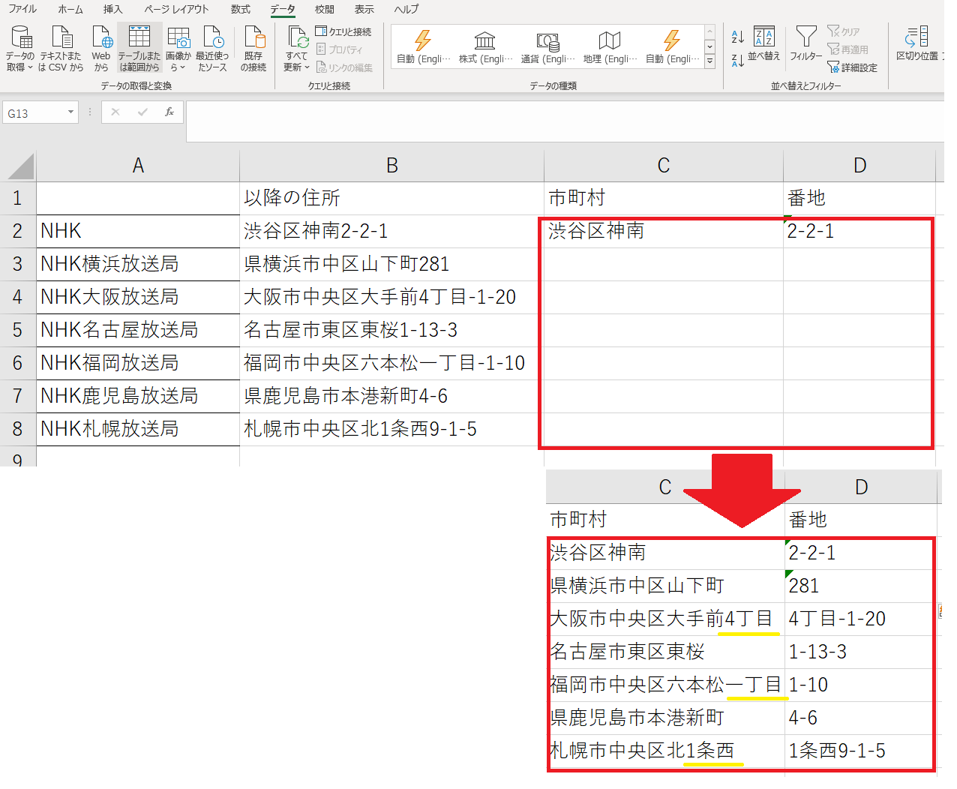This screenshot has height=789, width=957.
Task: Sort ascending with the A→Z icon
Action: (x=738, y=37)
